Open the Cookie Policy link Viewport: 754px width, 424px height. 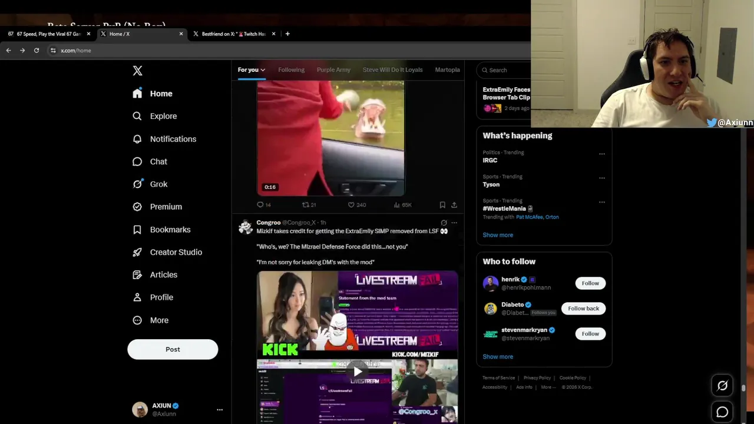coord(573,378)
